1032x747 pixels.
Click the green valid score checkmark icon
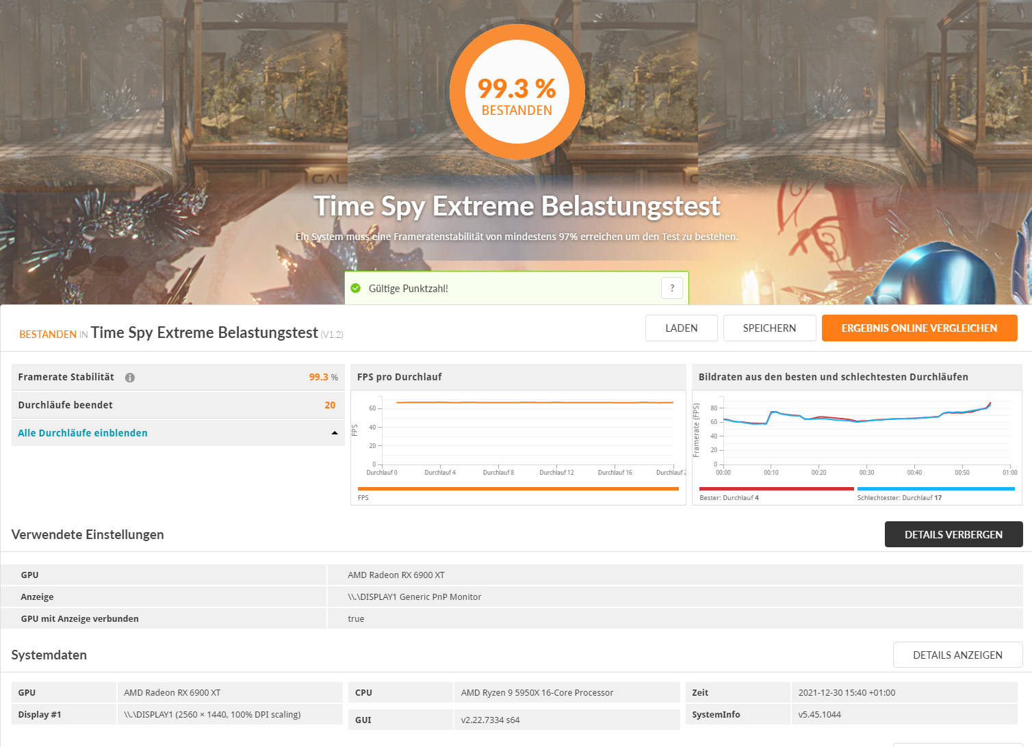356,288
